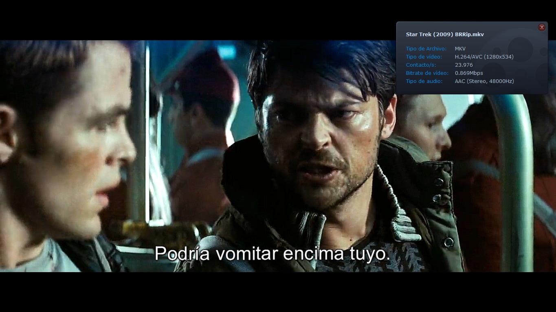Click the Tipo de vídeo label
Screen dimensions: 556x312
pyautogui.click(x=424, y=57)
